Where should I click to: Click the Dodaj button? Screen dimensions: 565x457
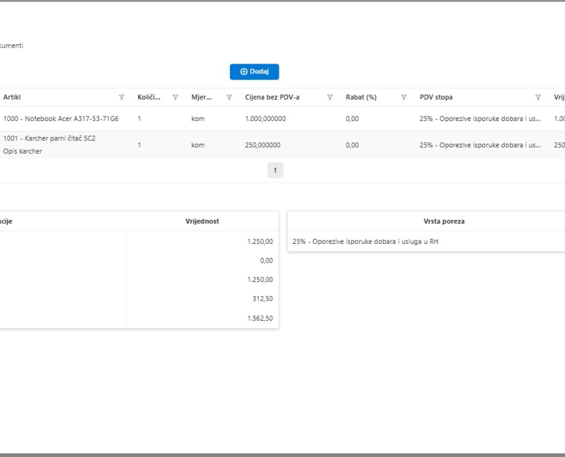point(254,72)
